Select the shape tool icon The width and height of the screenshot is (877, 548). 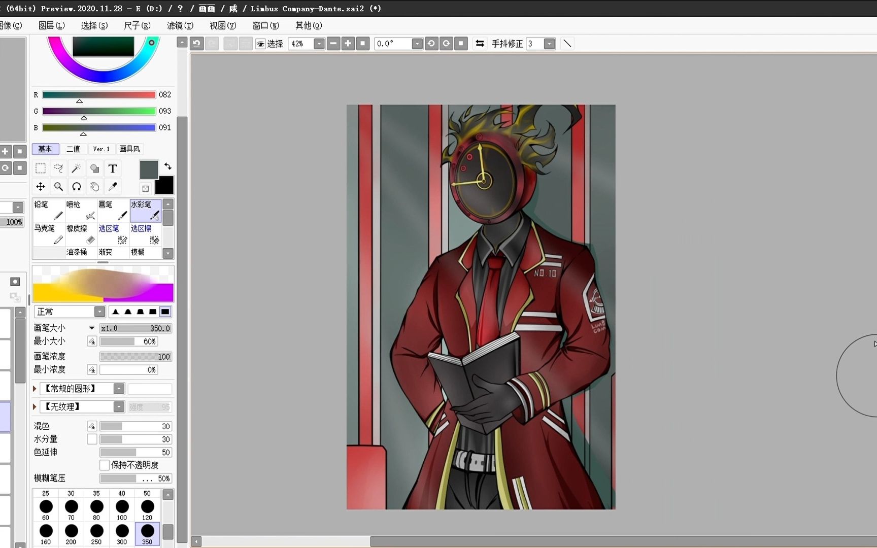[x=94, y=168]
